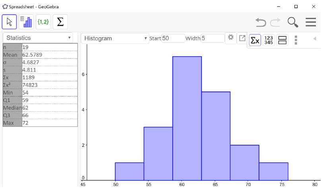Select the n value 19
The image size is (327, 190).
coord(25,47)
